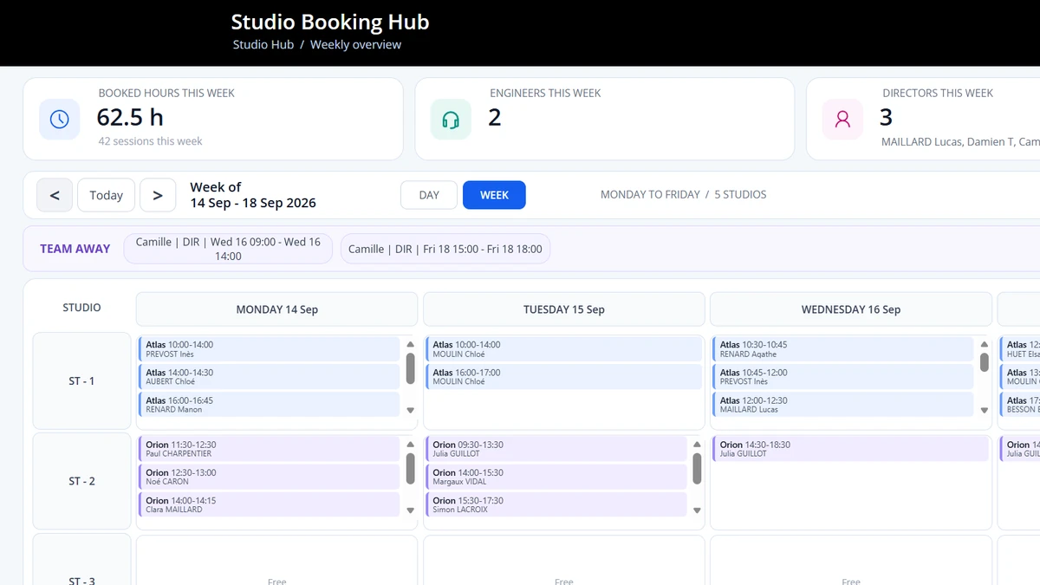This screenshot has width=1040, height=585.
Task: Open Orion 11:30-12:30 Paul CHARPENTIER session
Action: tap(269, 449)
